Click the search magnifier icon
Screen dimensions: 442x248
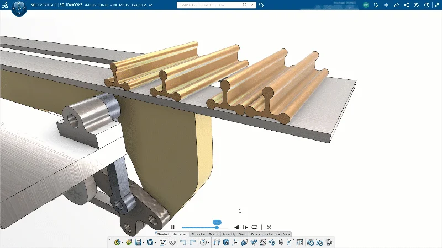pos(244,5)
